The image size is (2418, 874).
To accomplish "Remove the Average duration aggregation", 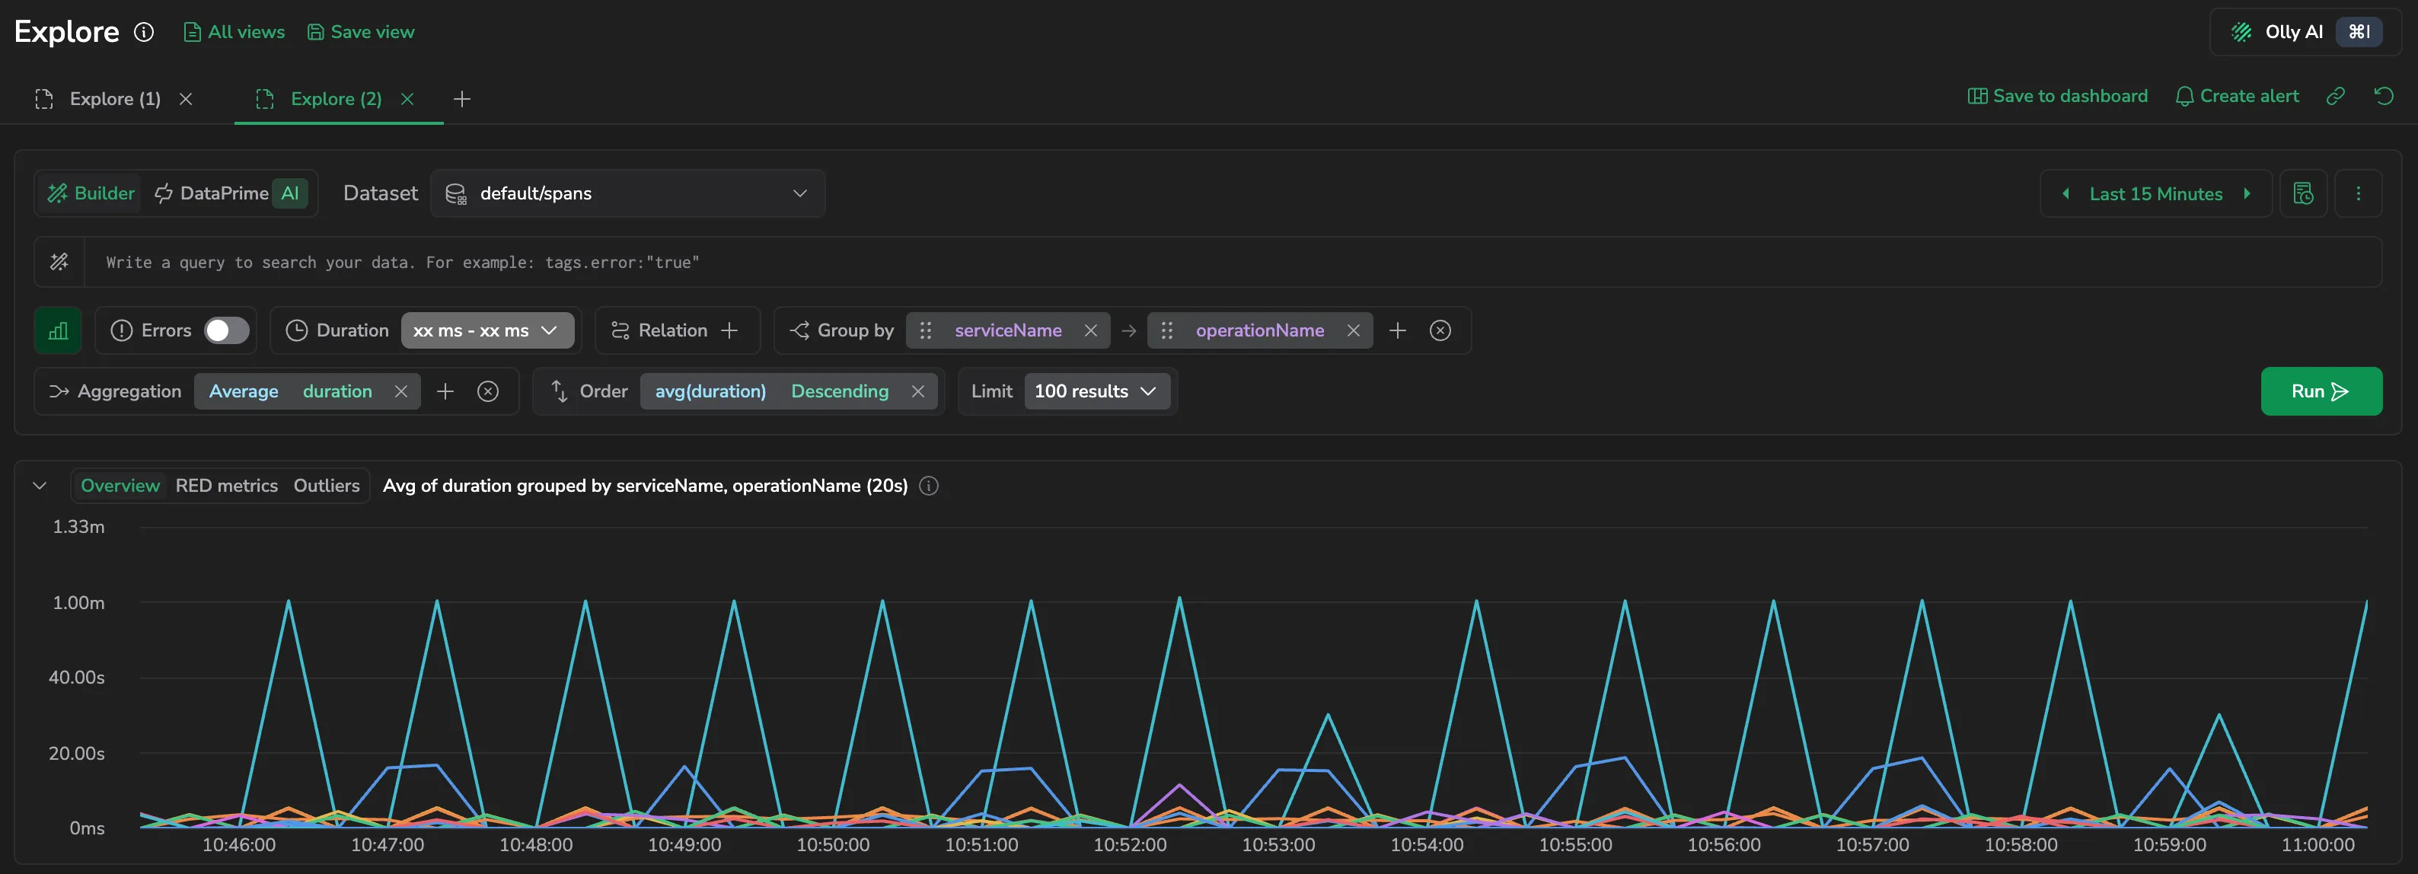I will [x=400, y=391].
